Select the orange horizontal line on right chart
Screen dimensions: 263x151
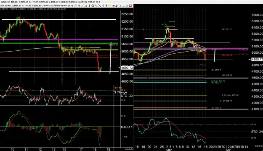(170, 108)
